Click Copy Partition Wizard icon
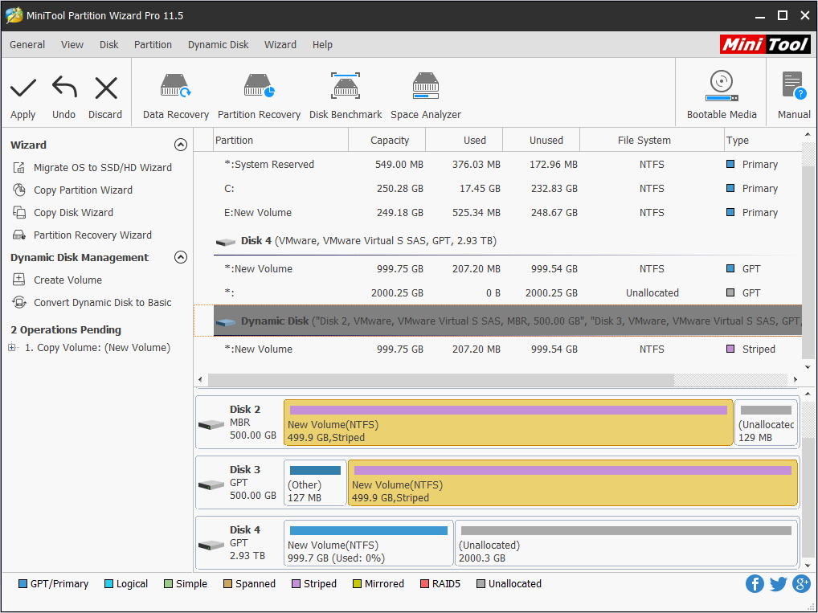The height and width of the screenshot is (613, 818). tap(18, 190)
